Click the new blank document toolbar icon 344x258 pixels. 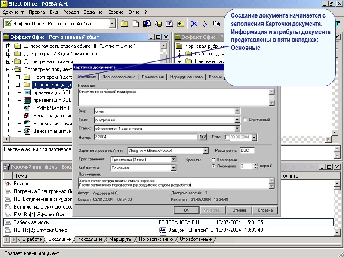click(136, 24)
